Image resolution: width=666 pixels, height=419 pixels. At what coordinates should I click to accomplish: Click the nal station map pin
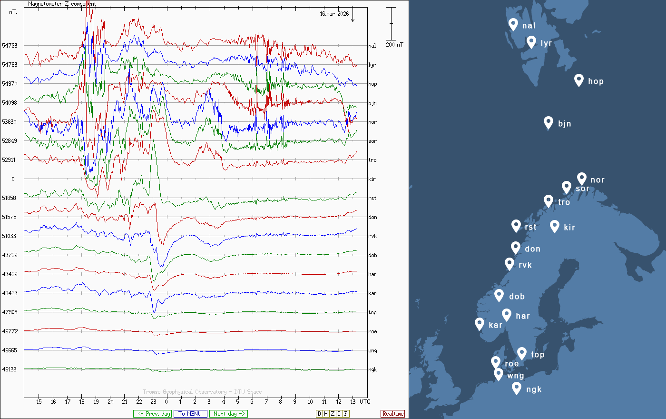tap(513, 24)
